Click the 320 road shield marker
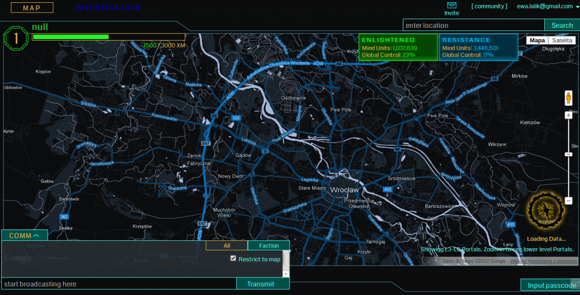This screenshot has width=580, height=295. [236, 118]
